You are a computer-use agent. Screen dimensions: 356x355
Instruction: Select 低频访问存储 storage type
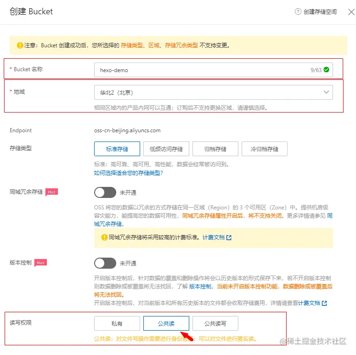pos(166,149)
